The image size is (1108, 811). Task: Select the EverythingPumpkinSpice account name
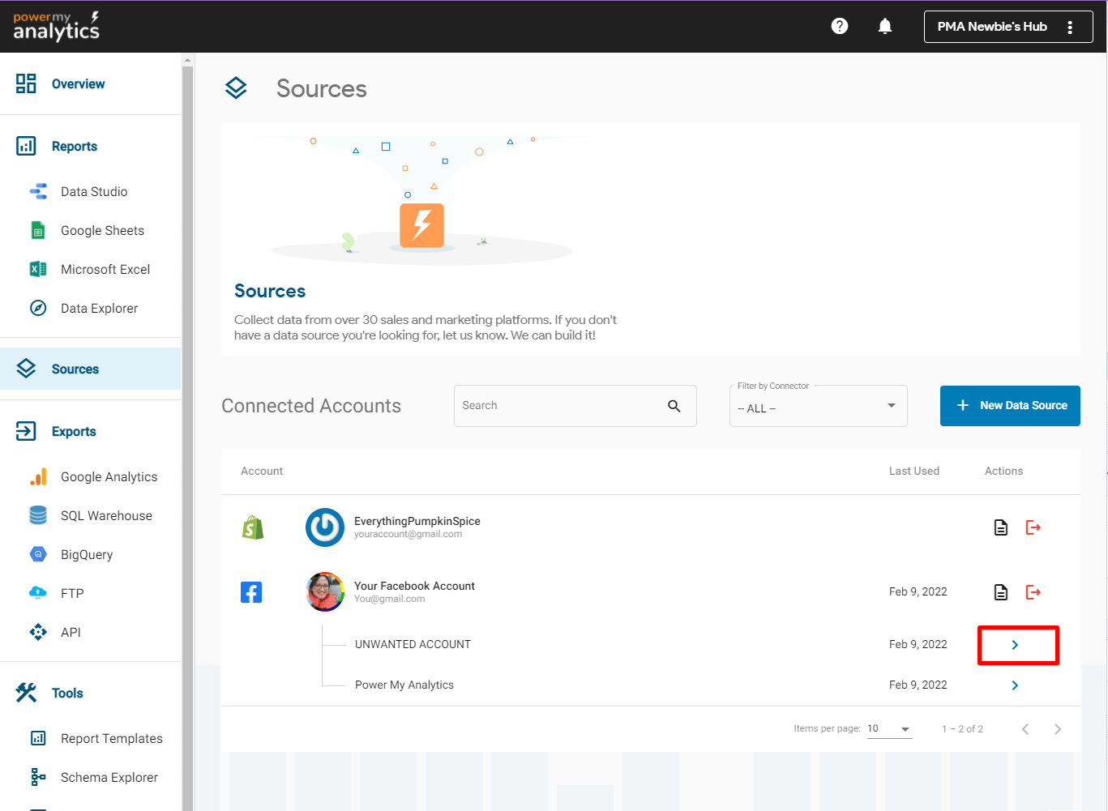point(417,521)
